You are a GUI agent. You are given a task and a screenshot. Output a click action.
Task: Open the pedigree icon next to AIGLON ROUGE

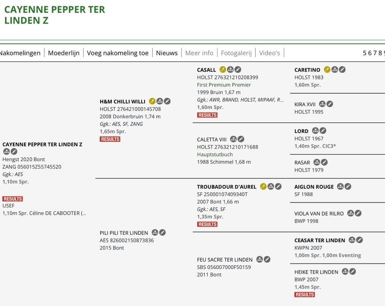click(340, 187)
